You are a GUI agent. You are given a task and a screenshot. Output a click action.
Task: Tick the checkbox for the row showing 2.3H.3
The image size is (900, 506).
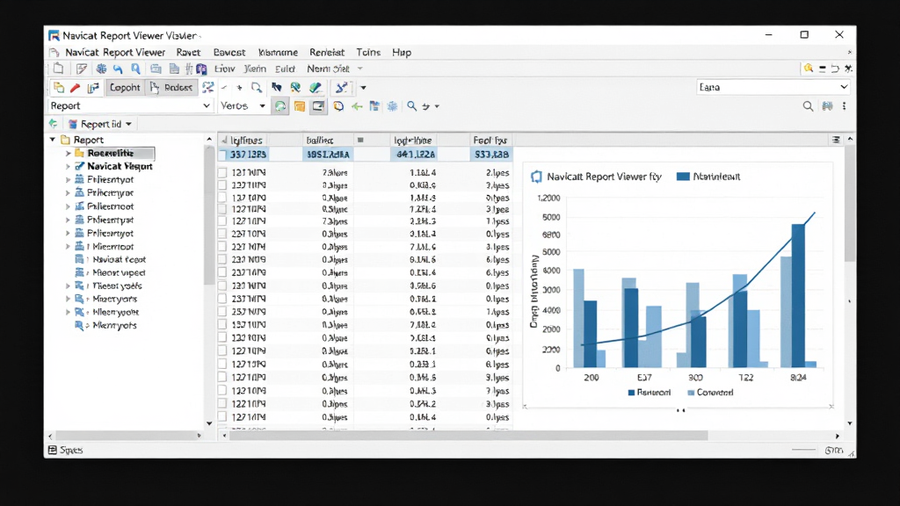pos(222,220)
